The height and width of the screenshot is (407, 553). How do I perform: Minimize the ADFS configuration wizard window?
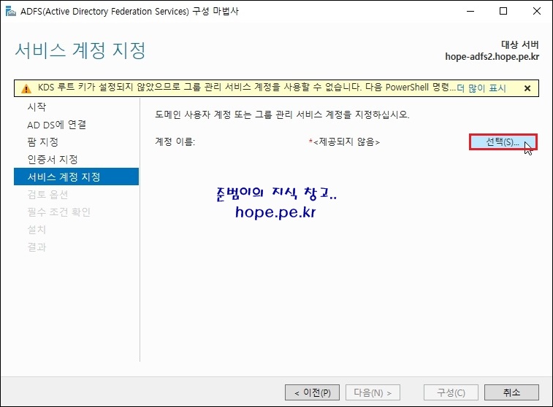tap(470, 11)
